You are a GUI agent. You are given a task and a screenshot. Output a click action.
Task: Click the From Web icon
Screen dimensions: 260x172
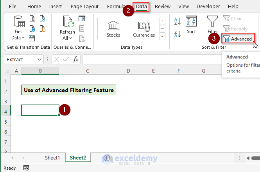[x=32, y=28]
